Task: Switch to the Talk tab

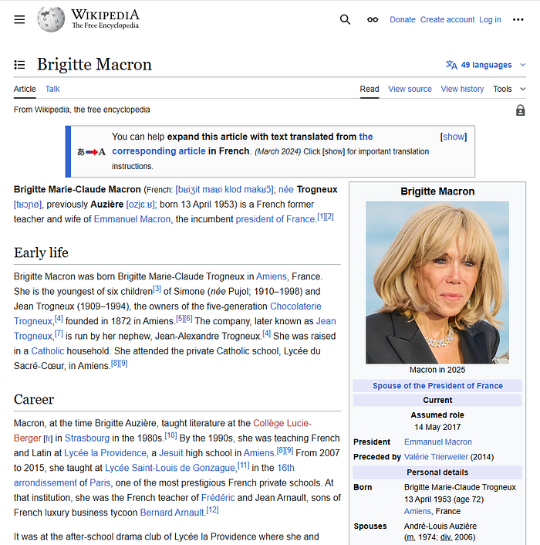Action: (x=52, y=89)
